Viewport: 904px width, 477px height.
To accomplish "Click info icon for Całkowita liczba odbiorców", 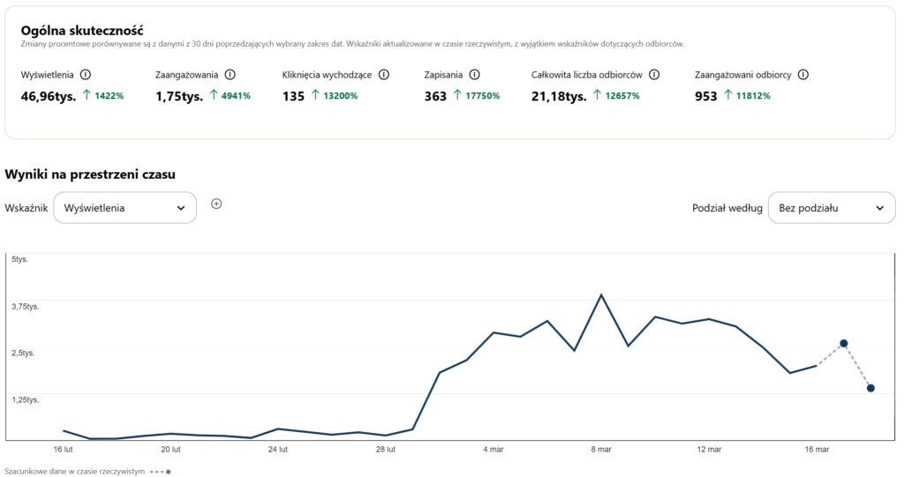I will [x=654, y=75].
